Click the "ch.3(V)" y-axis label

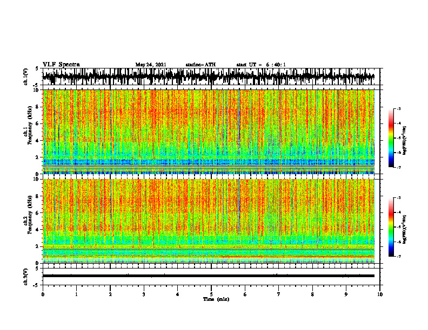pyautogui.click(x=26, y=277)
